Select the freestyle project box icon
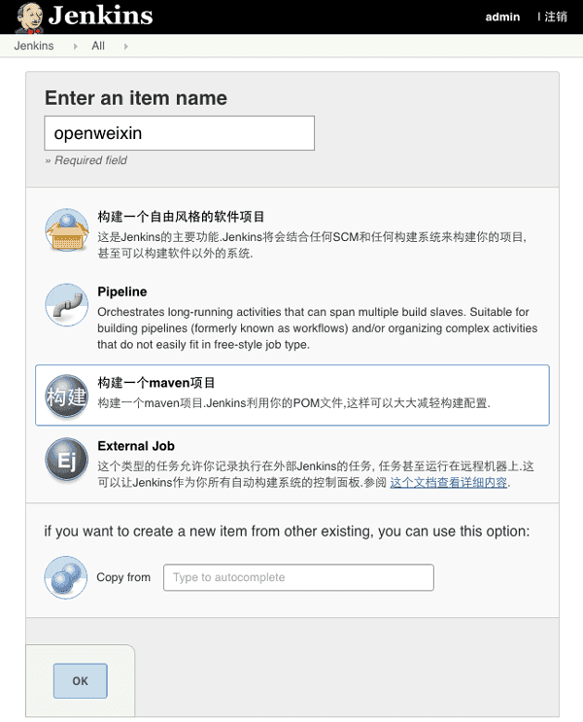The height and width of the screenshot is (722, 583). coord(67,229)
